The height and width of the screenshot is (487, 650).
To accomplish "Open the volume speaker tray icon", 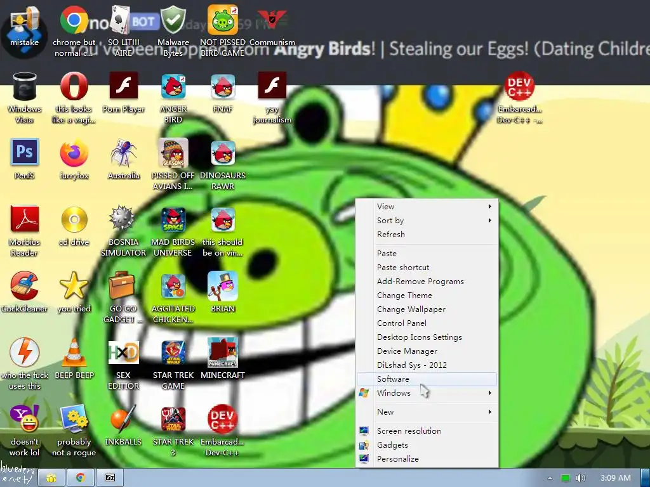I will pyautogui.click(x=580, y=478).
